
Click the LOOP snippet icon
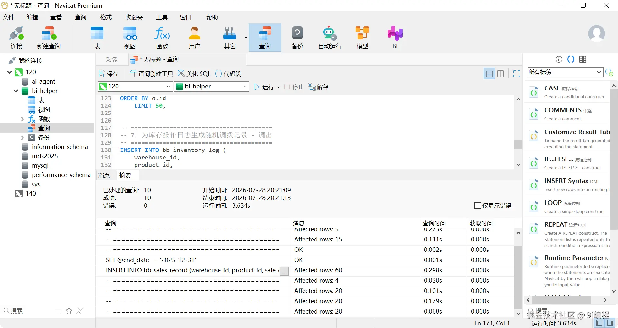[534, 207]
